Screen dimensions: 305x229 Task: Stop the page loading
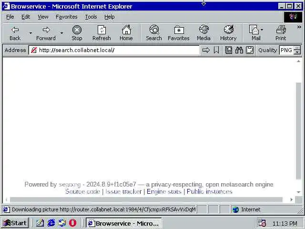click(x=77, y=33)
